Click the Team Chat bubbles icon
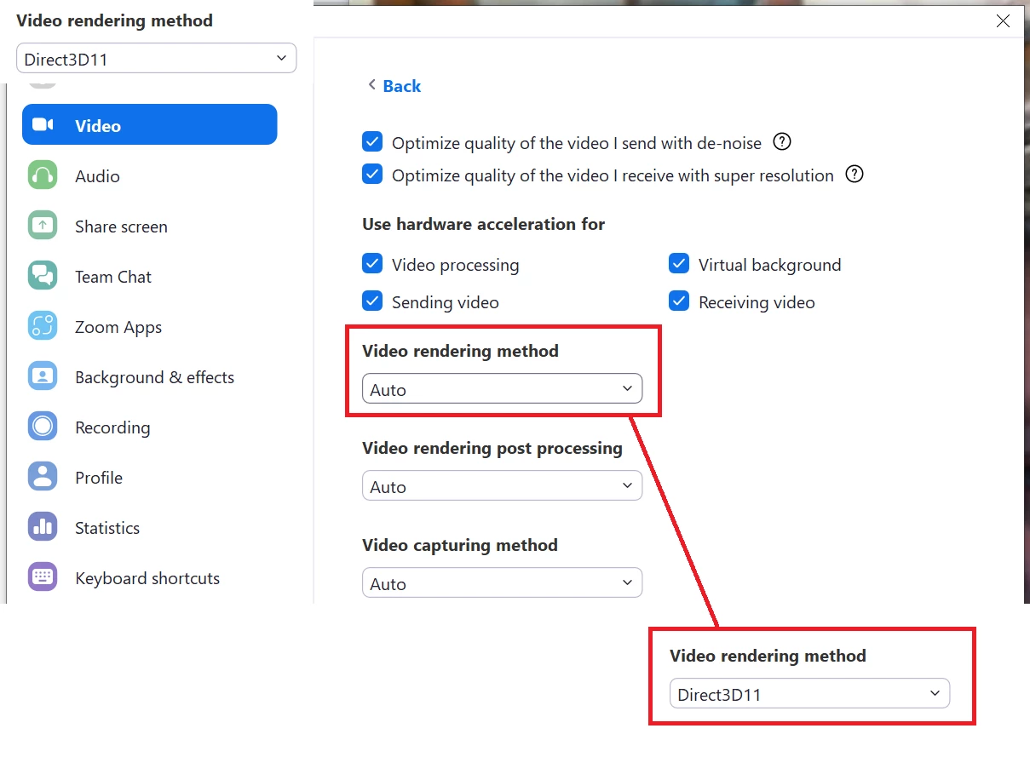This screenshot has height=757, width=1030. 43,276
